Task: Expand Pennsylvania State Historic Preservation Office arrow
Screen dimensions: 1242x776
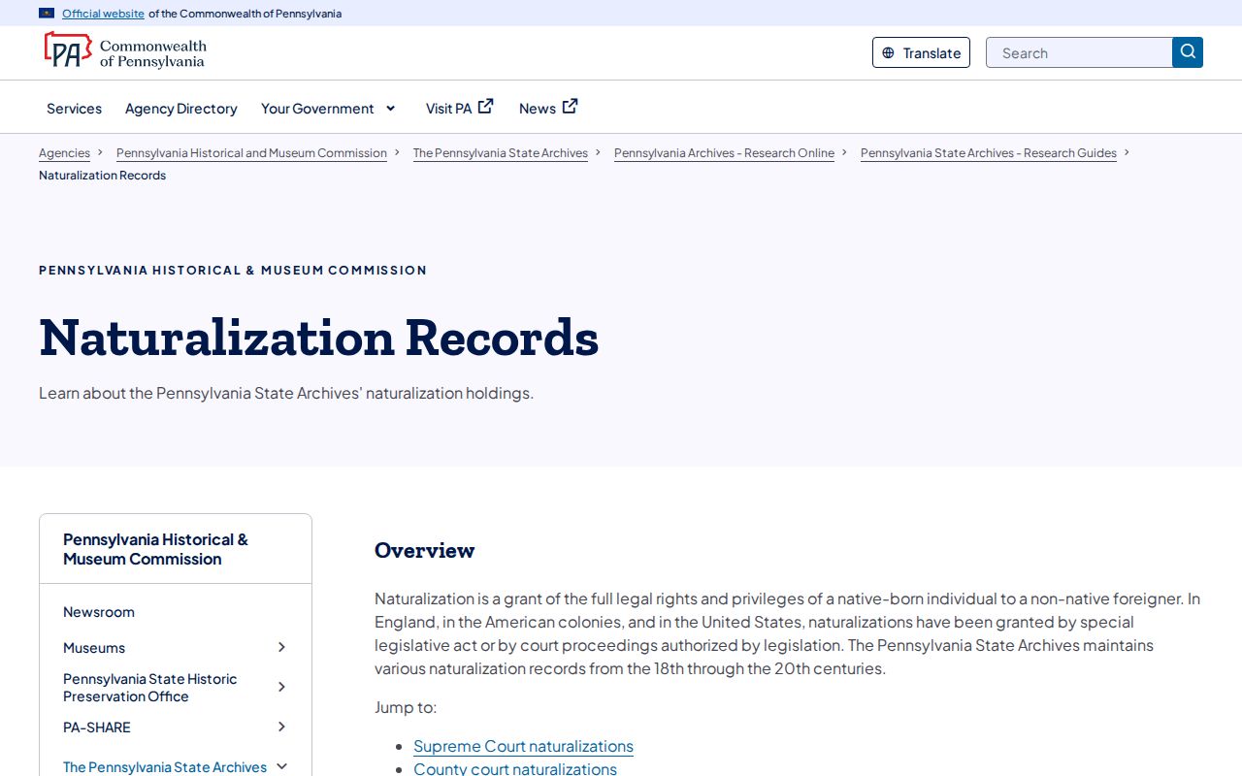Action: point(281,687)
